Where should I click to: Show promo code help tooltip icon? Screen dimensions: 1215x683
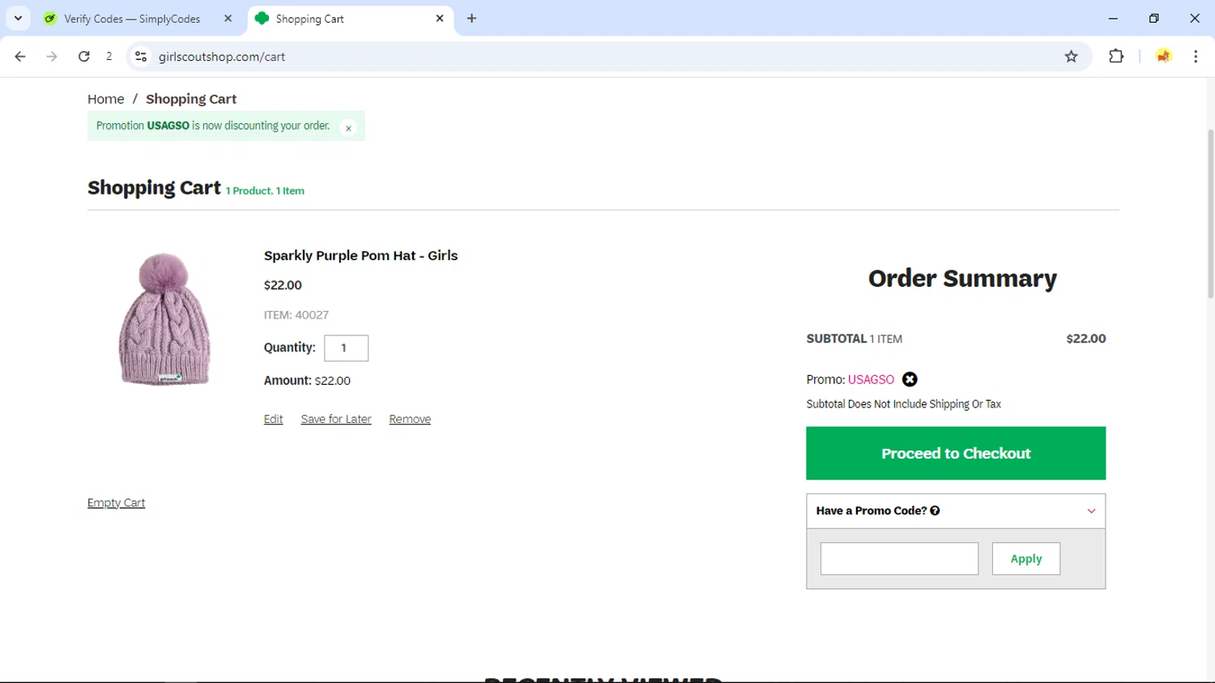[935, 510]
